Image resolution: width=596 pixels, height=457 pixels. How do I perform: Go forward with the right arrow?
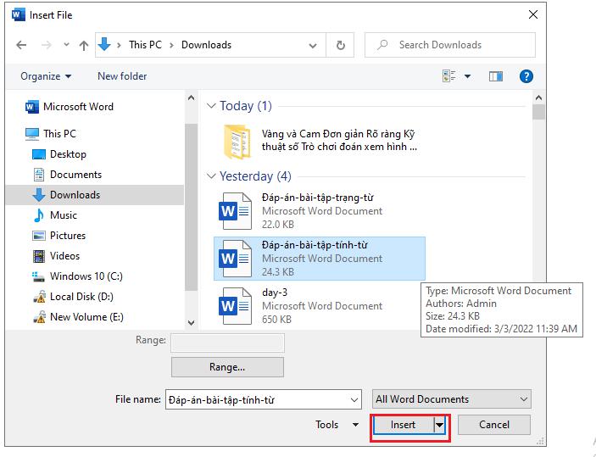[x=46, y=45]
